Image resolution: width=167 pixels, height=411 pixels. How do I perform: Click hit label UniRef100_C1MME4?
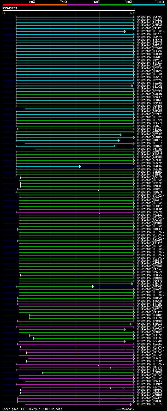(x=150, y=175)
